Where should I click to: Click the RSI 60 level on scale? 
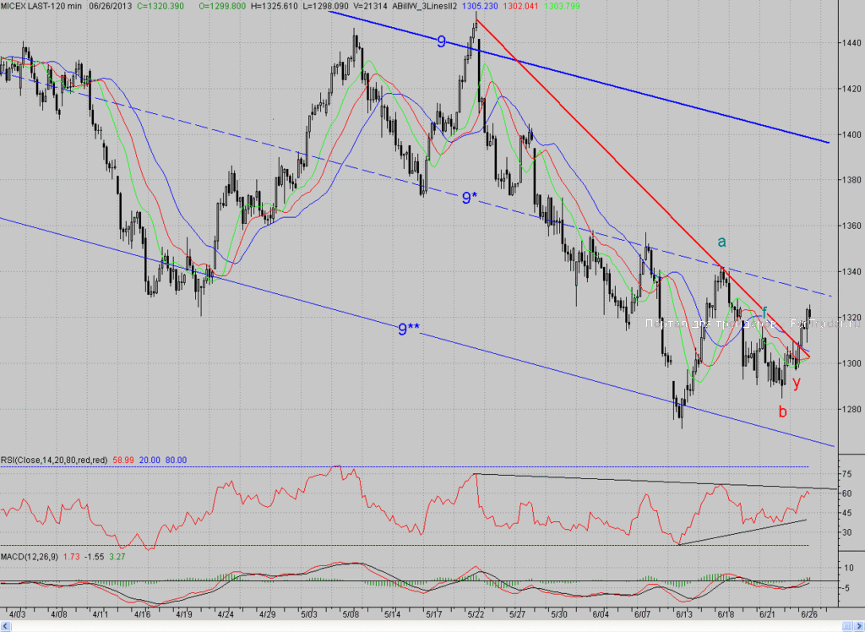click(846, 493)
